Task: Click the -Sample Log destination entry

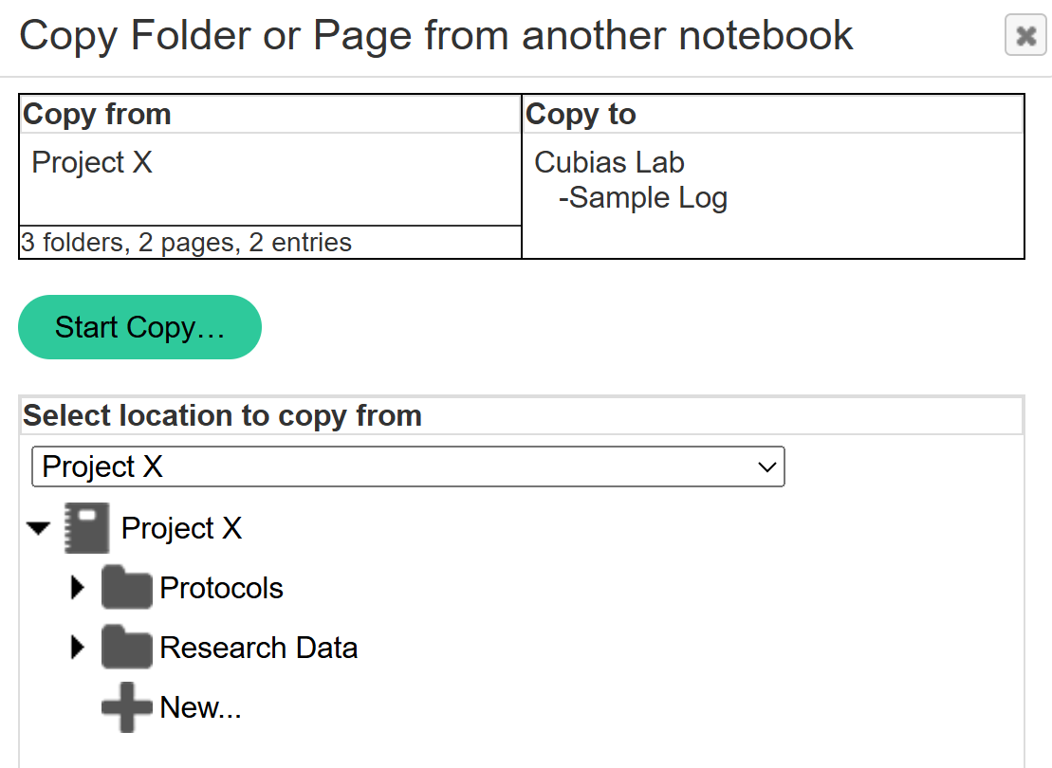Action: (642, 198)
